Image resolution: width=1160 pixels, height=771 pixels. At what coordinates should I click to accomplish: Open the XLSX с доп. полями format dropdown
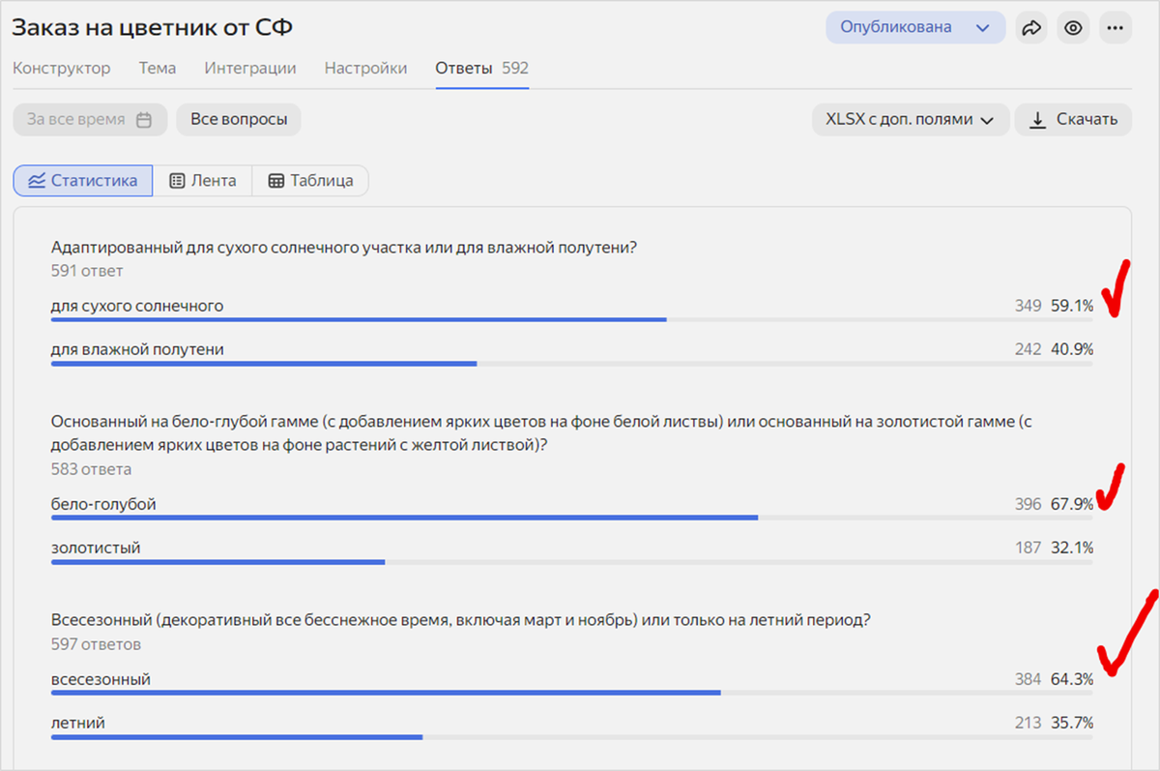click(912, 120)
